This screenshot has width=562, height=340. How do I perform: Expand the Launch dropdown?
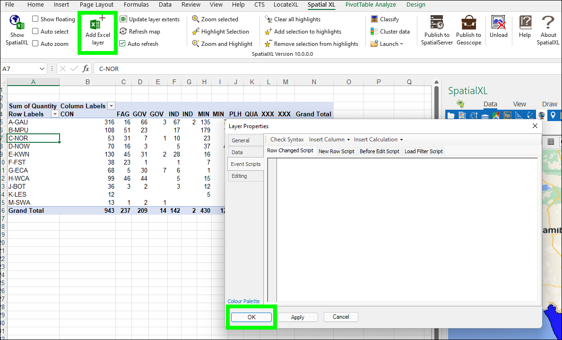coord(388,44)
